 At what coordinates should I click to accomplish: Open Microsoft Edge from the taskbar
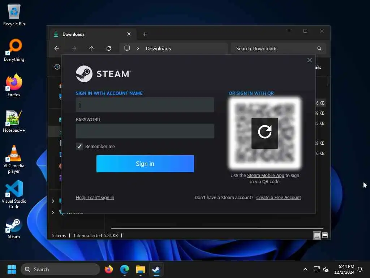125,269
